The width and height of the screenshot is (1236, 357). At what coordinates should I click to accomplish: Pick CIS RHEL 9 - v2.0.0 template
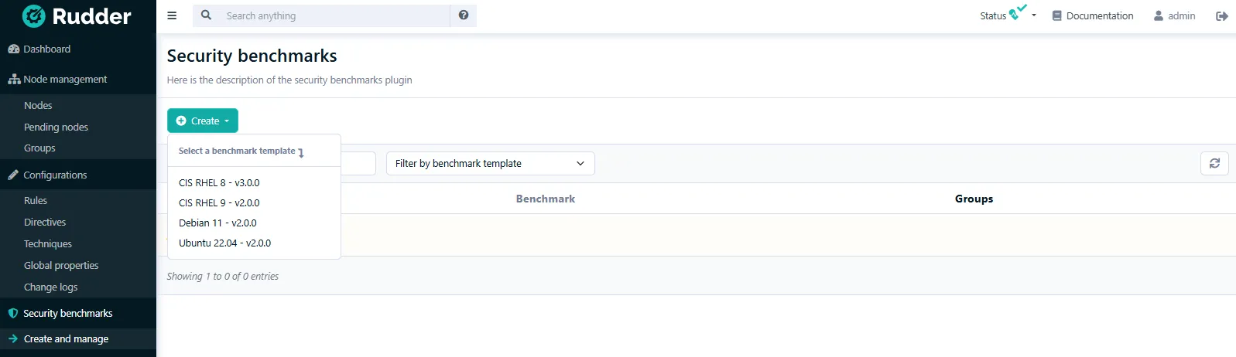219,203
